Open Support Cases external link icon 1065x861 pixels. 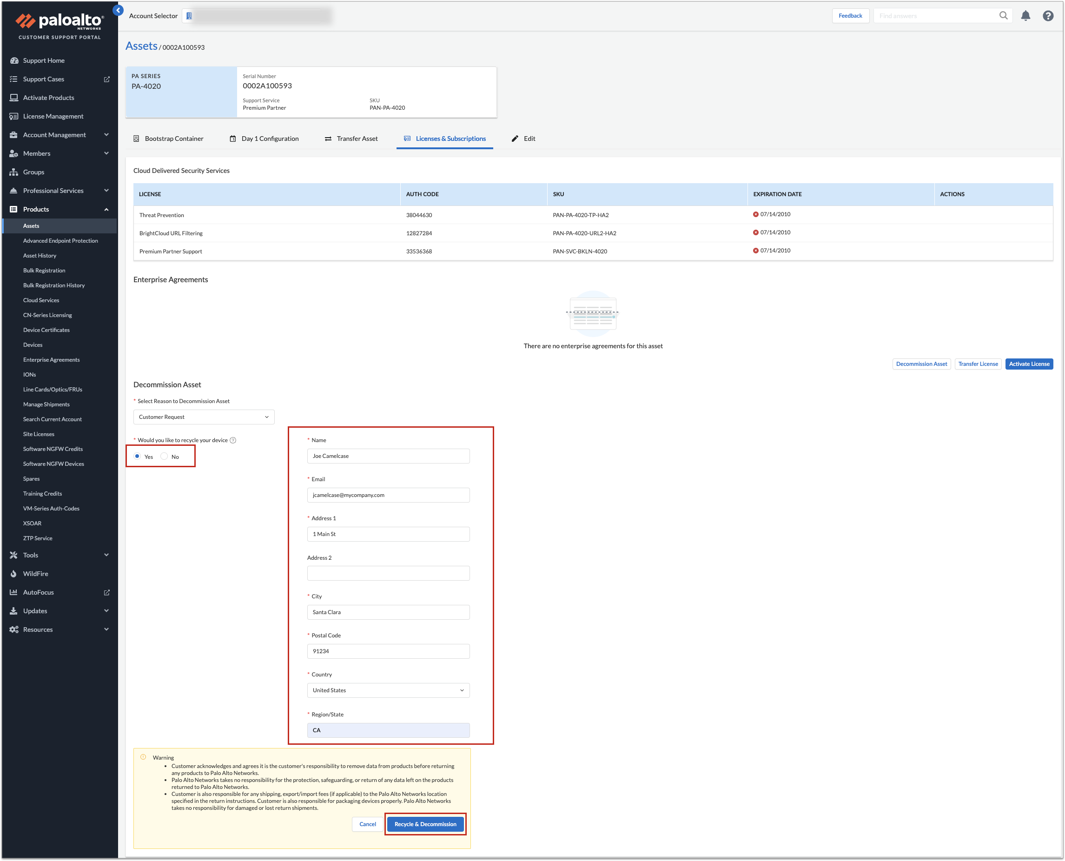click(106, 79)
